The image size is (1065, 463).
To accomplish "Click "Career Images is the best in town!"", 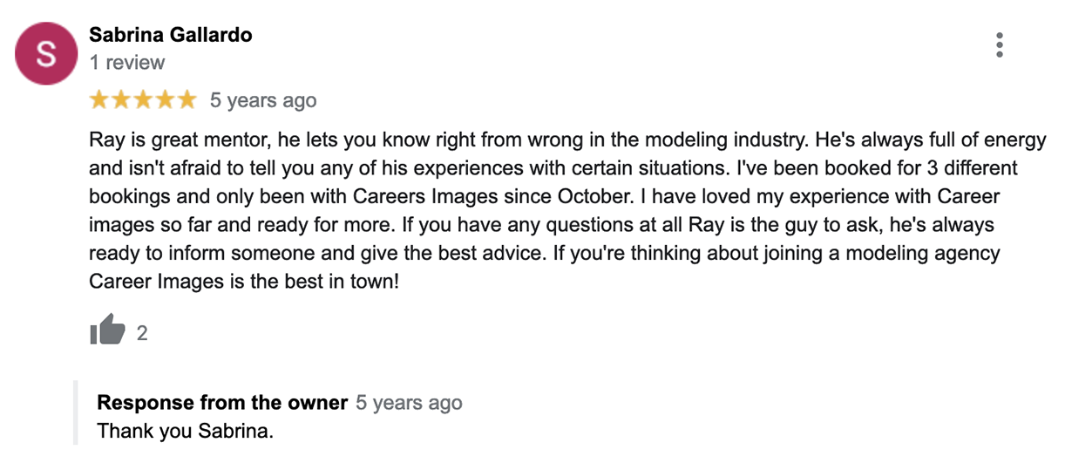I will tap(243, 283).
